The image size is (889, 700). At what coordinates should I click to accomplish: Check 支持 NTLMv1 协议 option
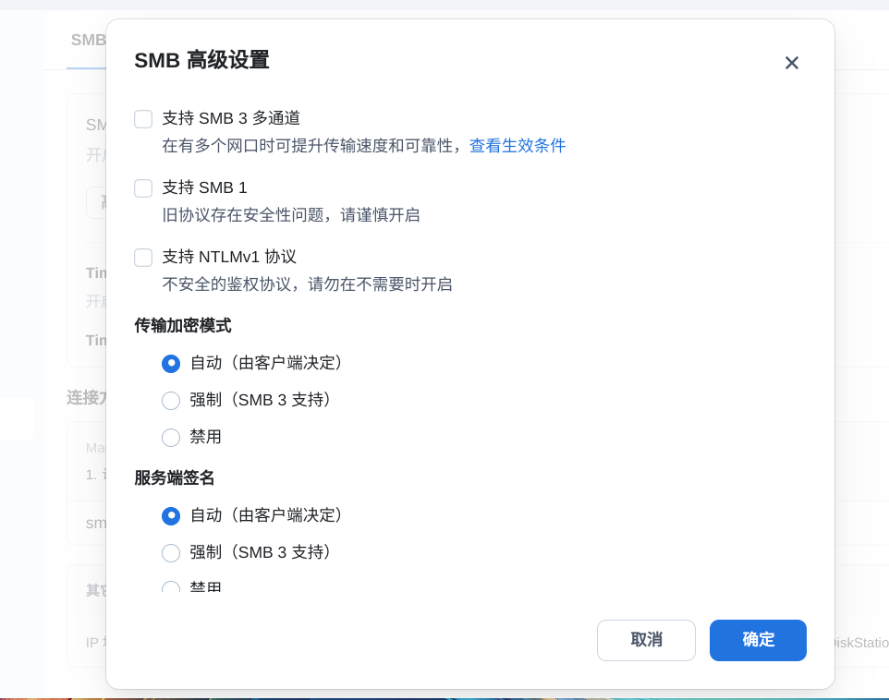(143, 258)
